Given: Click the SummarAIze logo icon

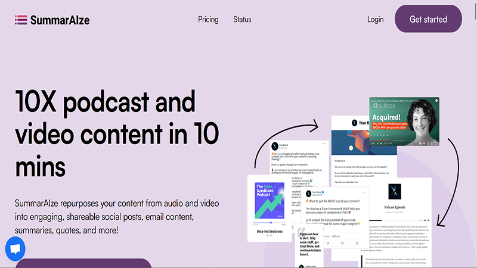Looking at the screenshot, I should pos(21,20).
